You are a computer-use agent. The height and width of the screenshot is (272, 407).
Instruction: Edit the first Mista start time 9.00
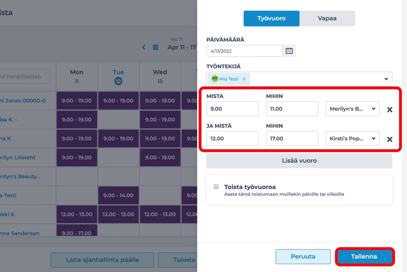coord(232,109)
